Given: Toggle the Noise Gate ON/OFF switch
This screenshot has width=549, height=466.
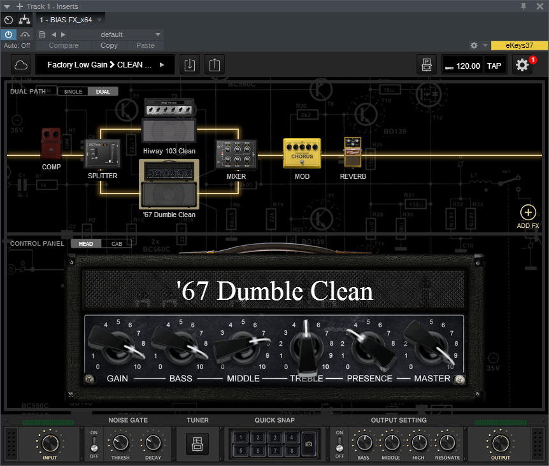Looking at the screenshot, I should click(94, 444).
